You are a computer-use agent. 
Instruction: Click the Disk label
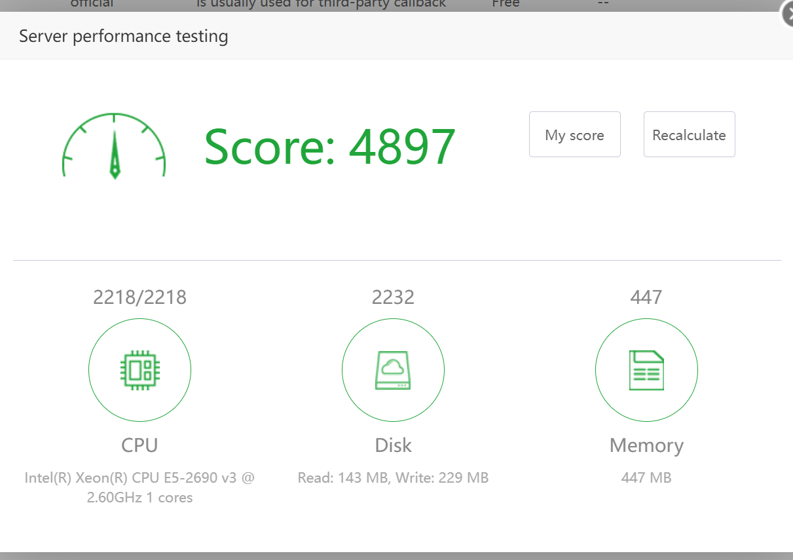pos(393,445)
